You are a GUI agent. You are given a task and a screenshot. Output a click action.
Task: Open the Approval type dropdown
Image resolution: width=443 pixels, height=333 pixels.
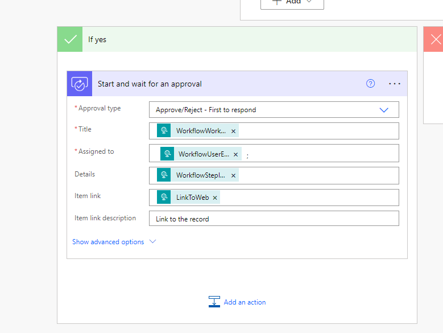[x=383, y=110]
